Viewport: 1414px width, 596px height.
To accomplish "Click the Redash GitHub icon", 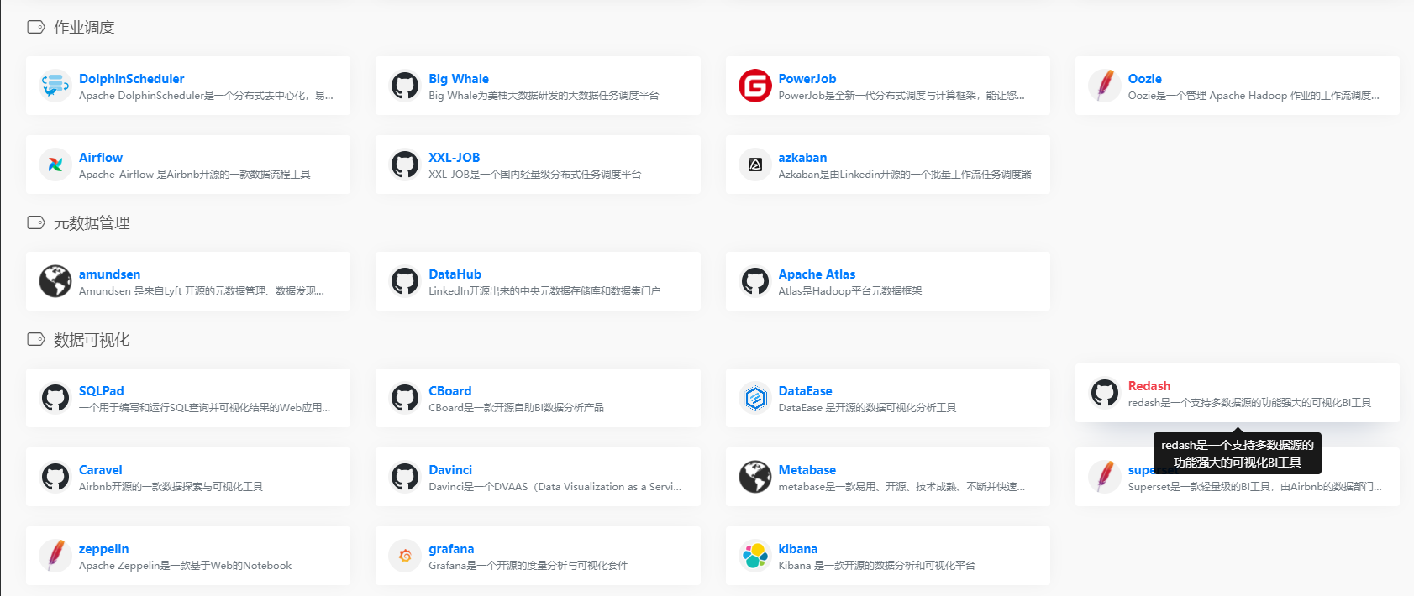I will (x=1105, y=393).
